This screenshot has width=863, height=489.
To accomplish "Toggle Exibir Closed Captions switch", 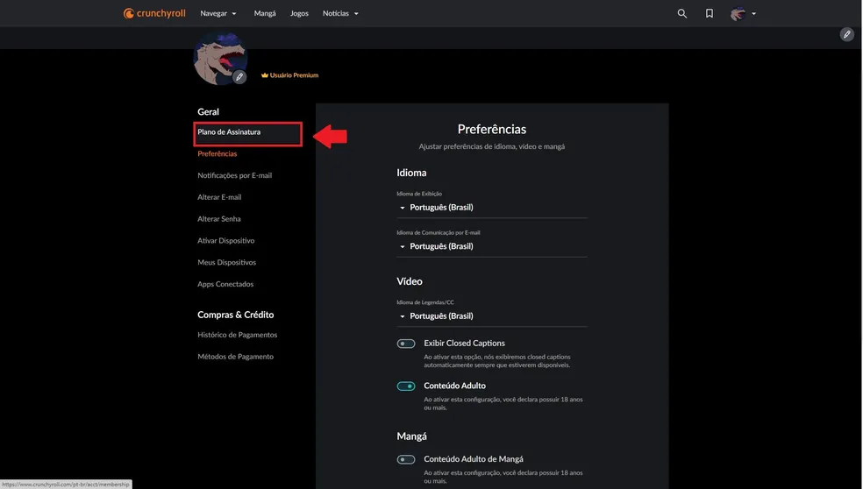I will tap(405, 344).
